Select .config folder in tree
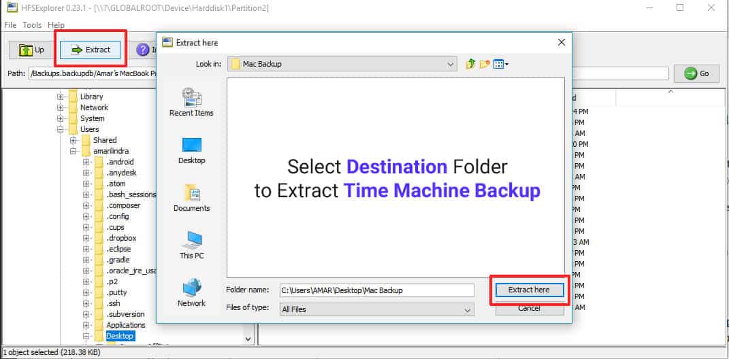 pos(118,216)
